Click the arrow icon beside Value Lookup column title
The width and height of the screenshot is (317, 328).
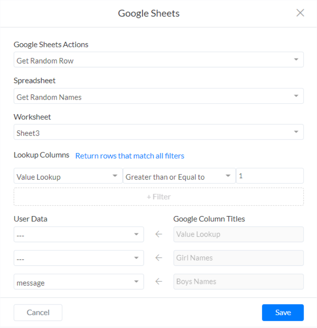tap(158, 234)
